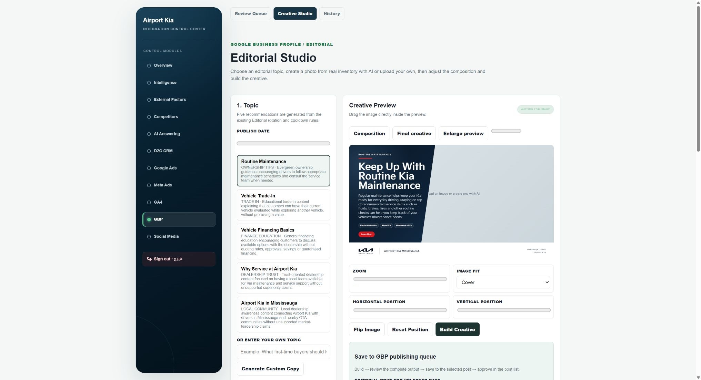Screen dimensions: 701x380
Task: Adjust the Horizontal Position slider
Action: click(x=400, y=310)
